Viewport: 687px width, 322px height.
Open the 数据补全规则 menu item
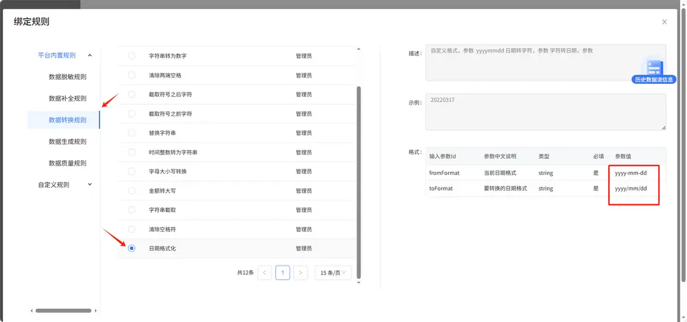pyautogui.click(x=68, y=98)
